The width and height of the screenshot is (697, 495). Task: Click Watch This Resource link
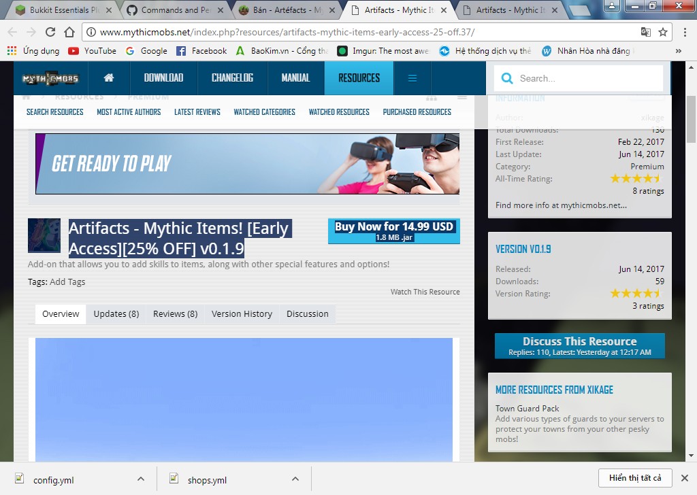(x=425, y=292)
